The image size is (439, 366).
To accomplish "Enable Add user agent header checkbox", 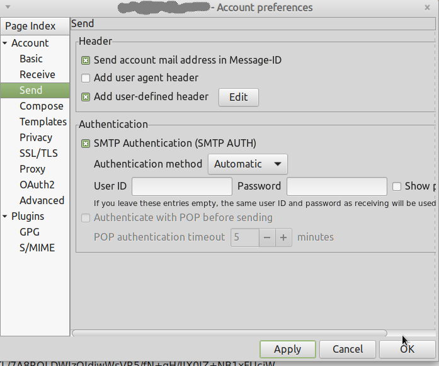I will [x=86, y=78].
